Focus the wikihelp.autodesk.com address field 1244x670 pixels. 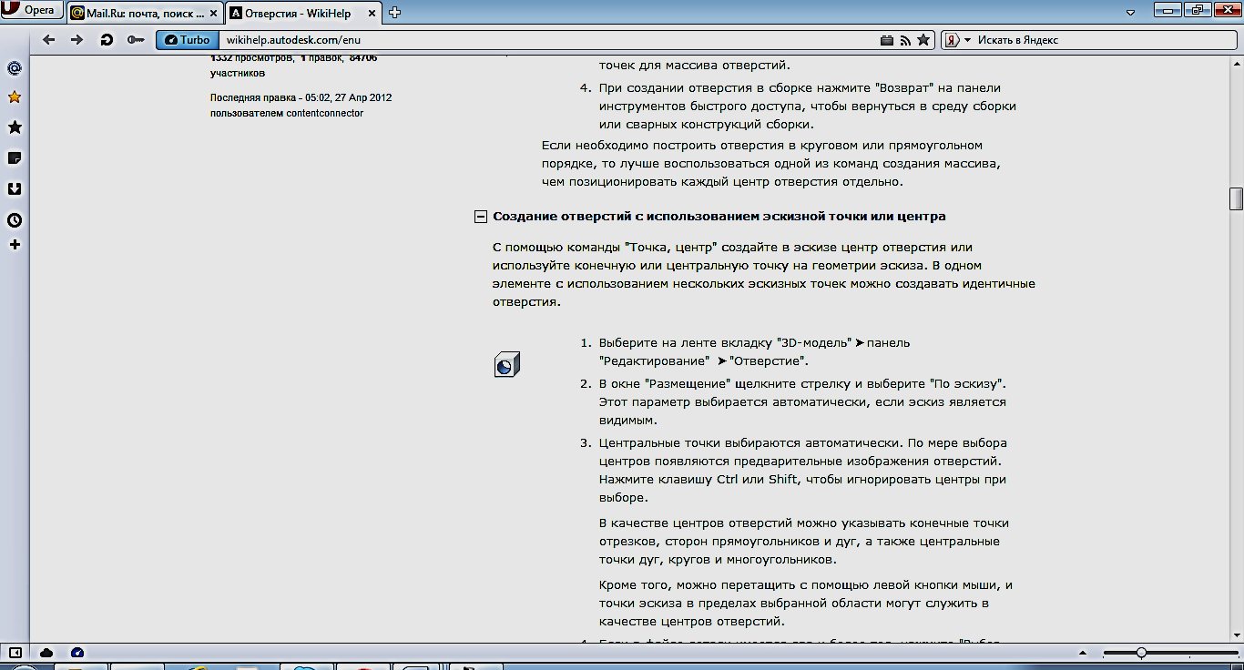tap(546, 40)
